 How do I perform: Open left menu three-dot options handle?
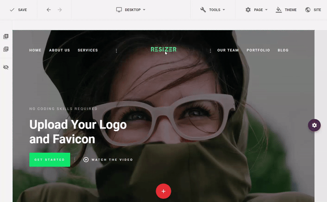point(116,51)
